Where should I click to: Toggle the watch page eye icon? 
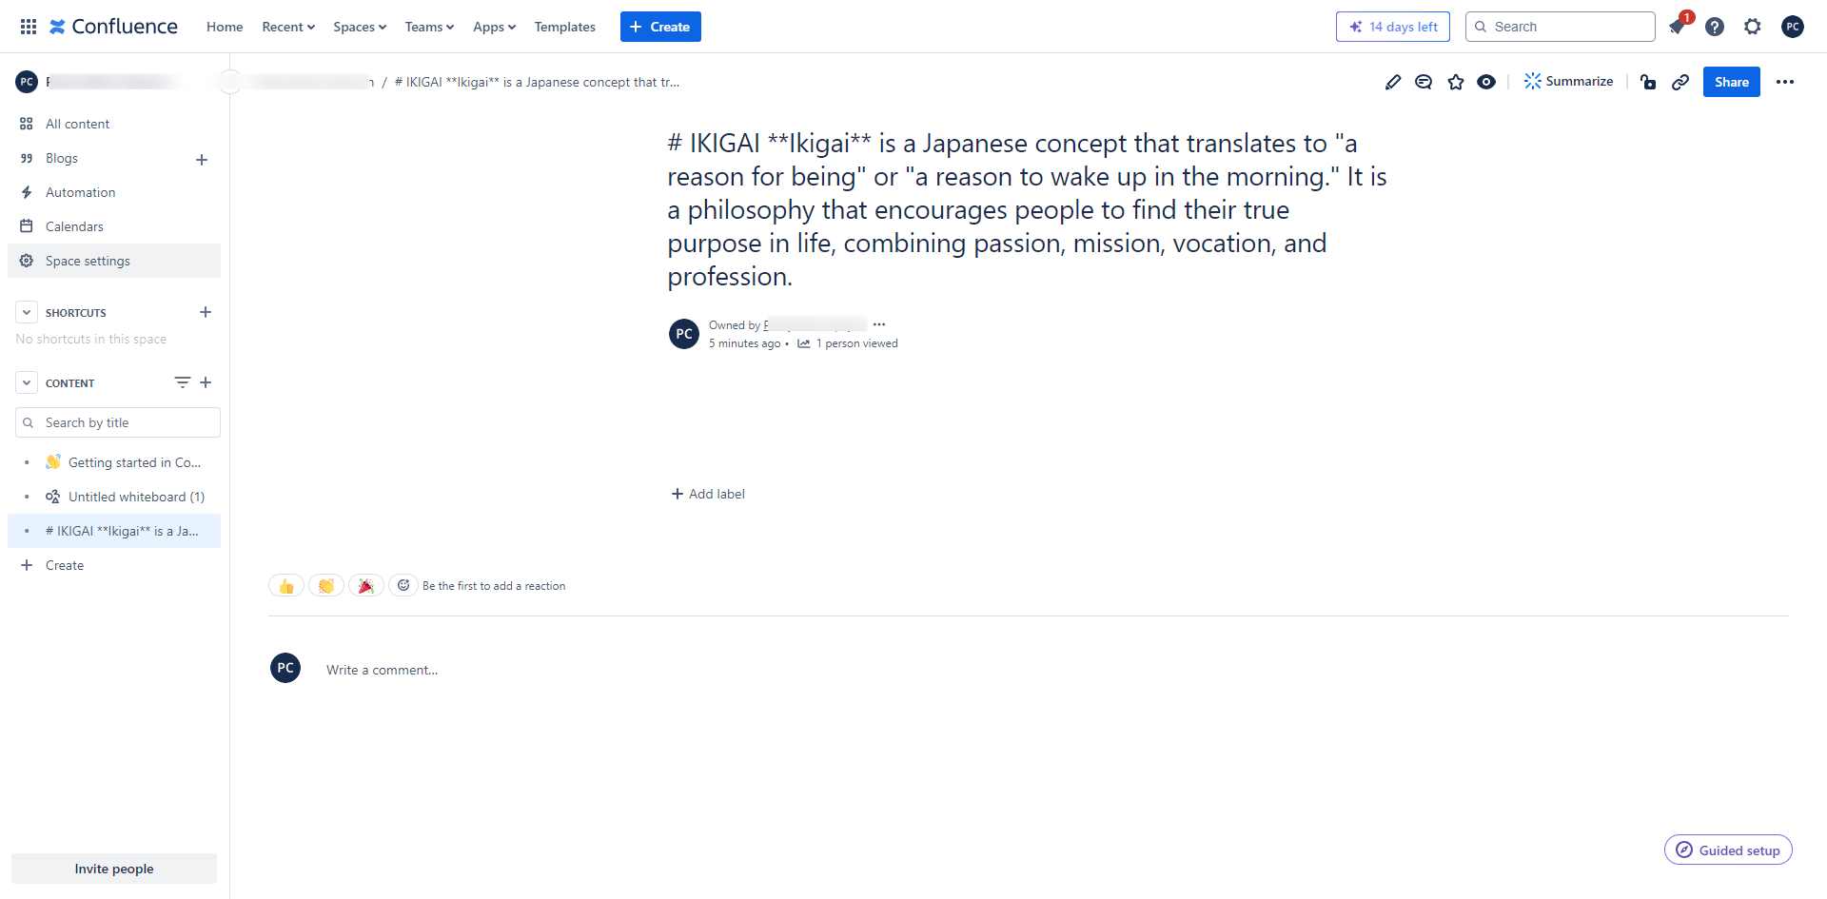click(x=1486, y=82)
